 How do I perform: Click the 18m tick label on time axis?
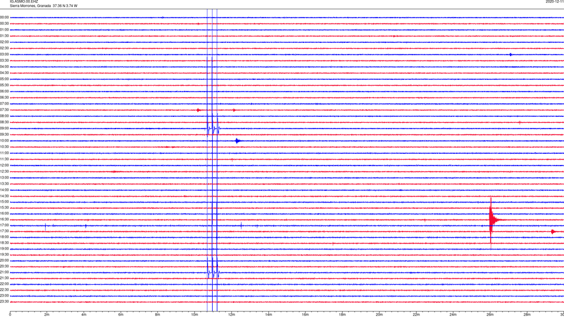[x=343, y=315]
